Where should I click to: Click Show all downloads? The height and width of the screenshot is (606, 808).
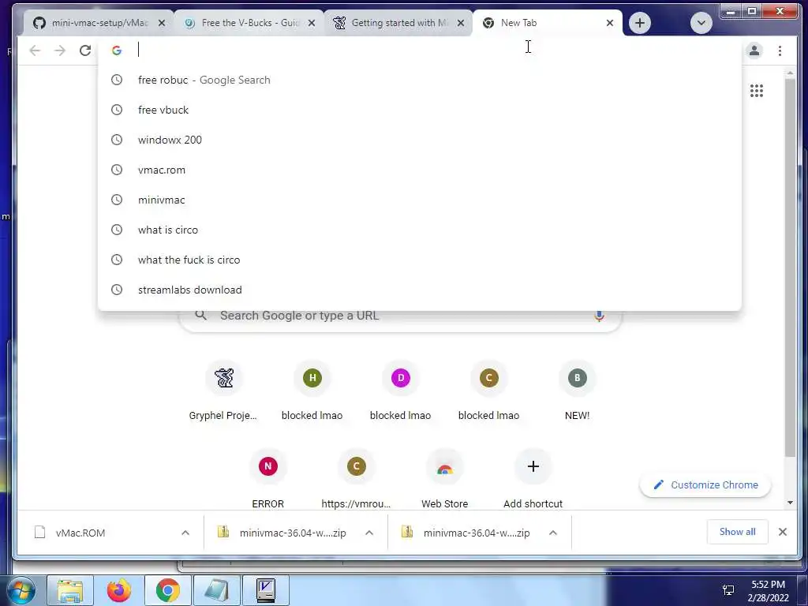738,532
